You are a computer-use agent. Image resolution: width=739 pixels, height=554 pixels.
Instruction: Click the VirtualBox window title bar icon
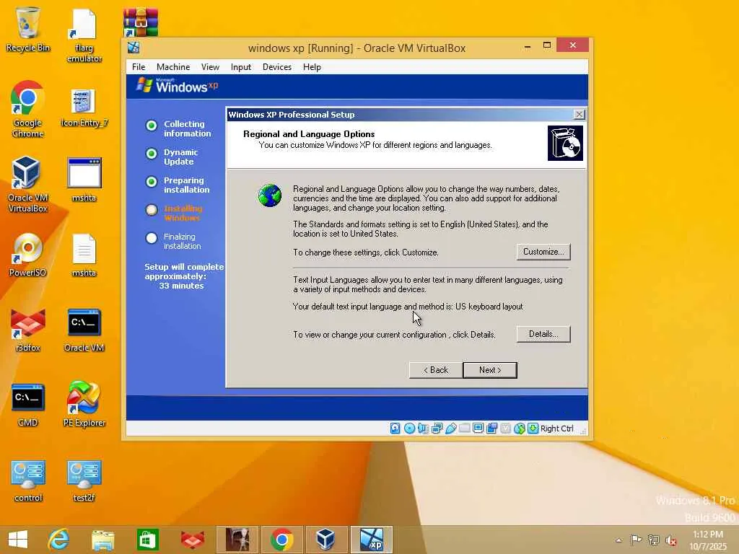click(x=134, y=48)
